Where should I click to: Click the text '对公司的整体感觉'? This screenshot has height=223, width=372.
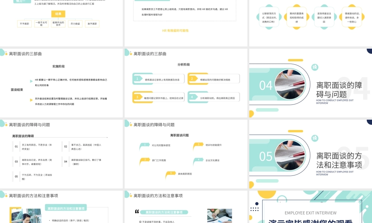(161, 145)
